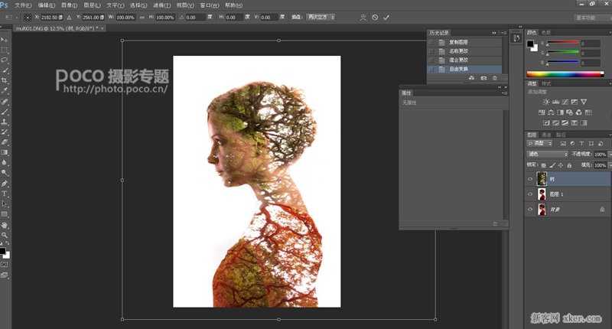Select the Lasso tool

5,60
